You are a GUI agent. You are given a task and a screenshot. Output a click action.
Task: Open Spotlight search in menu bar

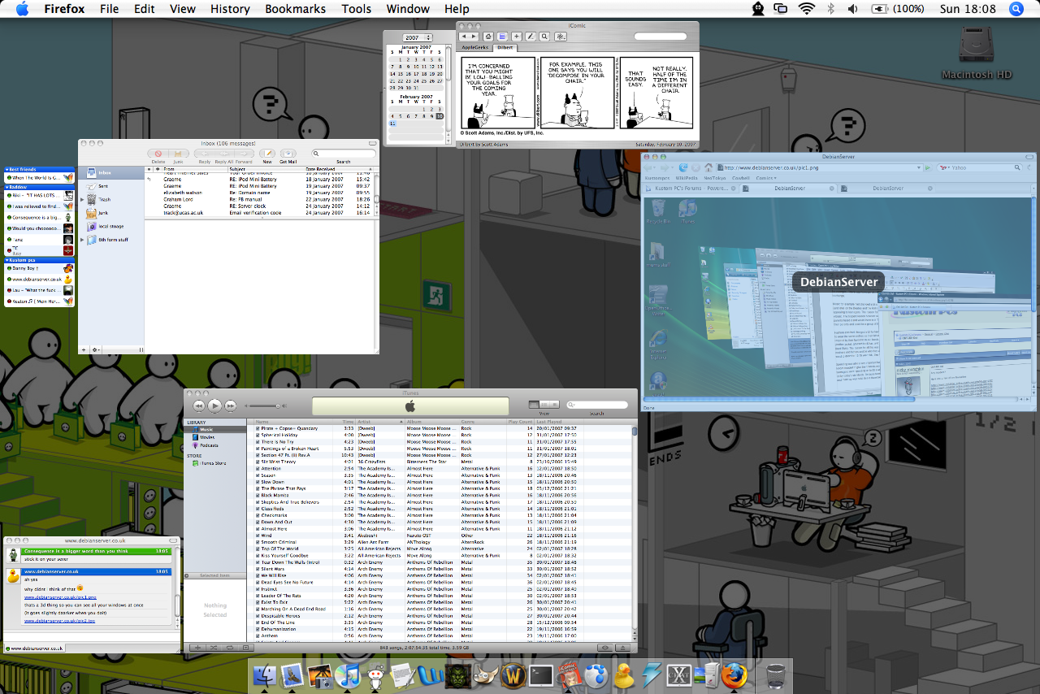tap(1016, 9)
